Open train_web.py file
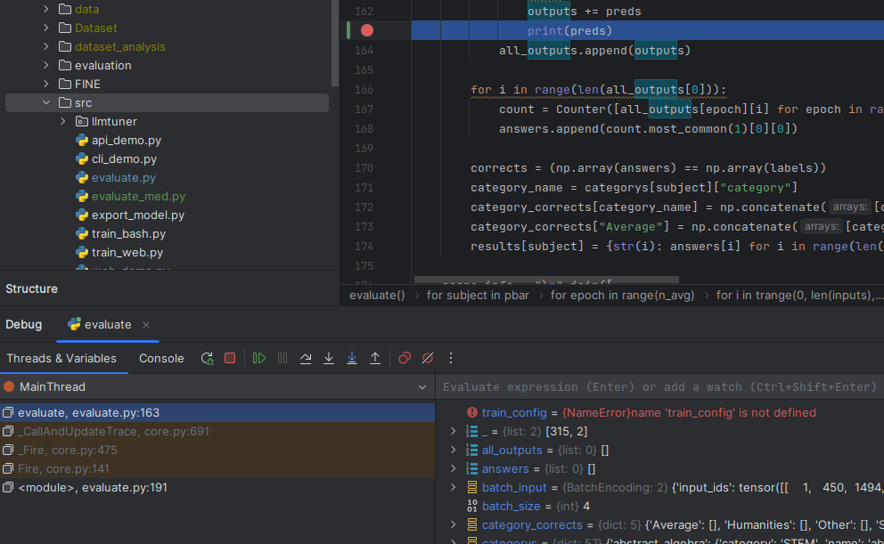The width and height of the screenshot is (884, 544). [x=127, y=252]
